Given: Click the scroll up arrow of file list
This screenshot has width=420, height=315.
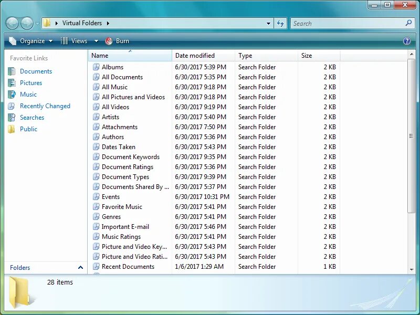Looking at the screenshot, I should tap(412, 55).
